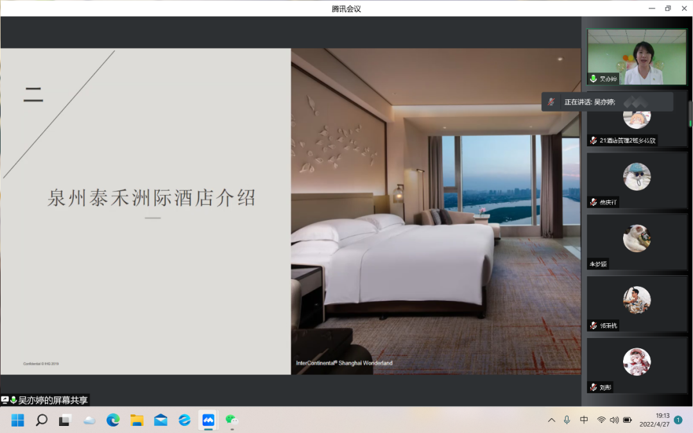Click the battery icon in tray

tap(627, 420)
